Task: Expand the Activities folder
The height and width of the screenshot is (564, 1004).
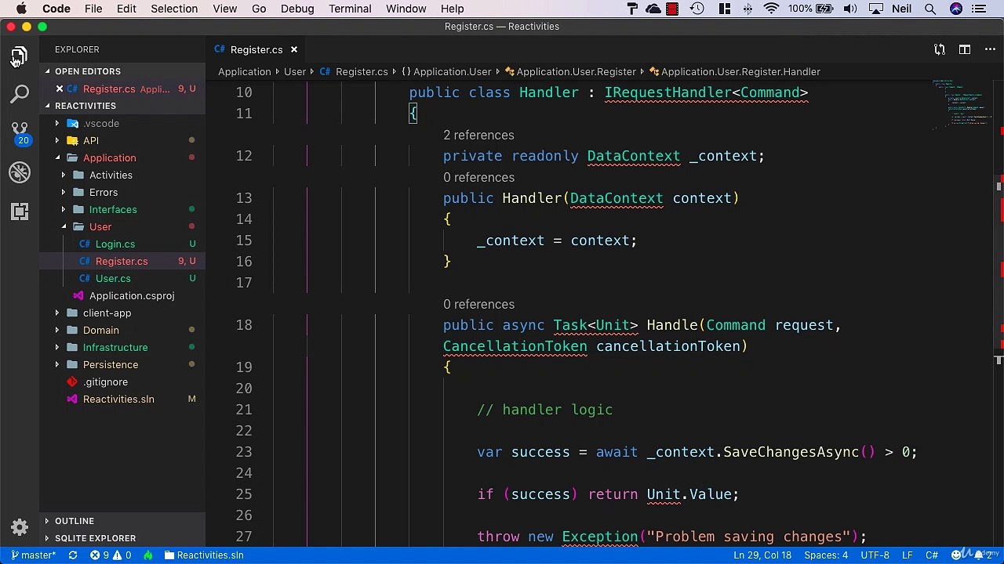Action: (x=111, y=175)
